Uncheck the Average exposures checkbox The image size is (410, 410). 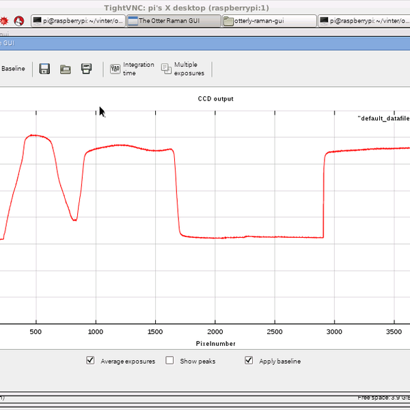coord(90,361)
